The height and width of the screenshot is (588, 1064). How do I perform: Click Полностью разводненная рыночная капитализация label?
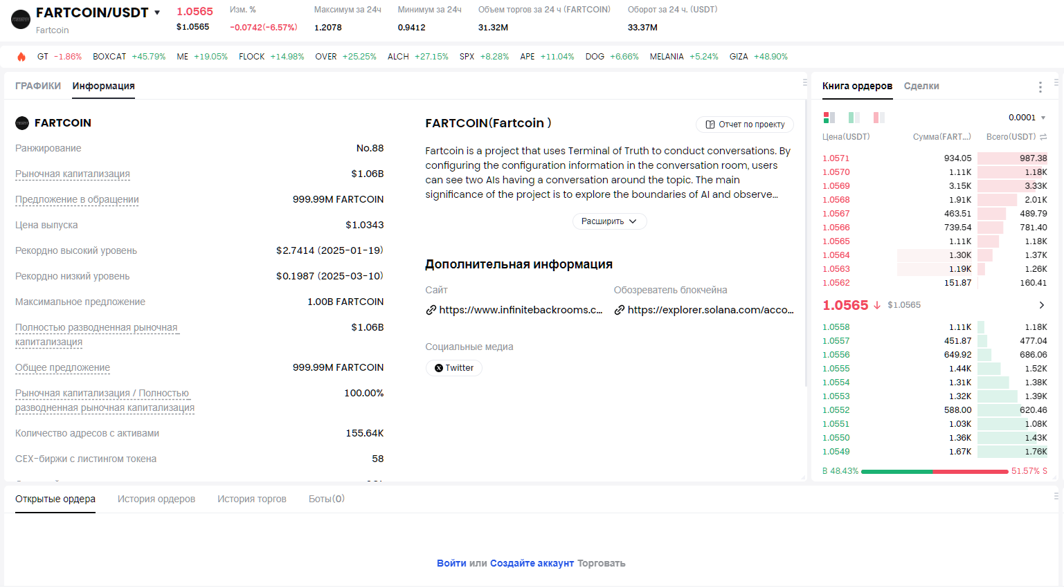pos(97,335)
